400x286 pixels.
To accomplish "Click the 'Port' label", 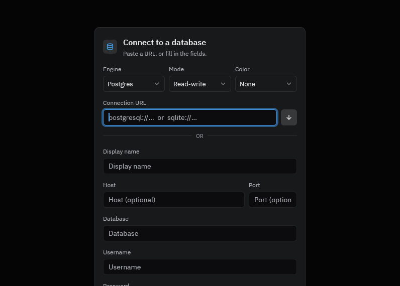I will pos(254,185).
